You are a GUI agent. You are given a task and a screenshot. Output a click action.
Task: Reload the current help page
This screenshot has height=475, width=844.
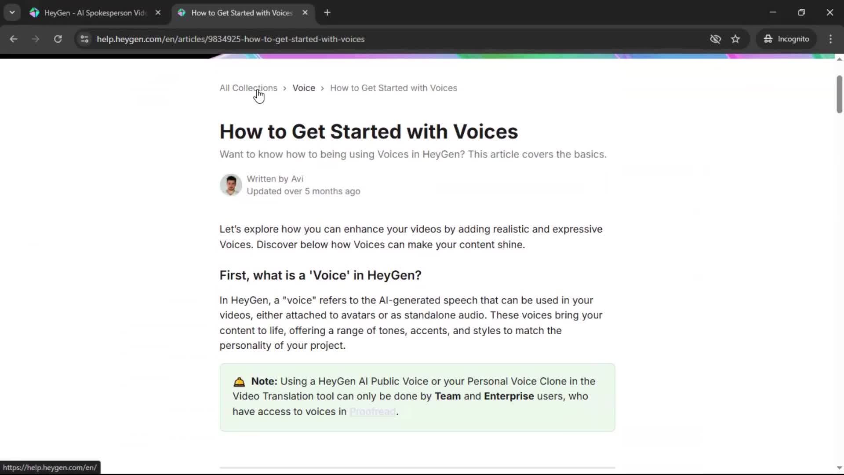(x=58, y=39)
